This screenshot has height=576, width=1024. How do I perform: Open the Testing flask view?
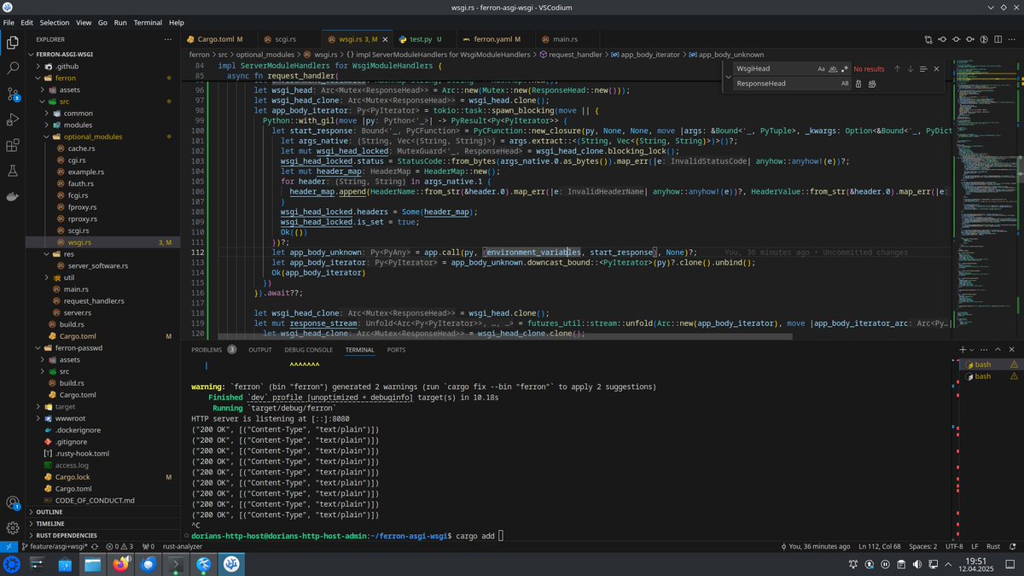[x=13, y=171]
